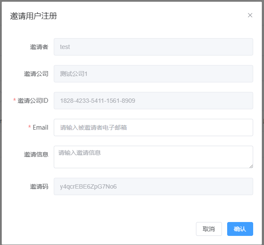Click the 邀请码 label

[x=39, y=186]
